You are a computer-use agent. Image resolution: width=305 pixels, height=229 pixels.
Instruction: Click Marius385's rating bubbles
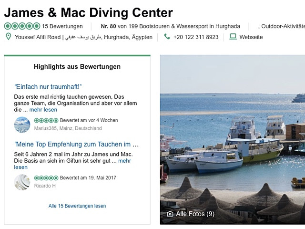[46, 121]
